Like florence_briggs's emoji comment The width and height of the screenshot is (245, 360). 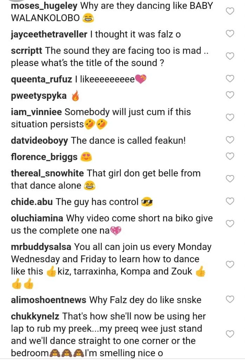(x=230, y=156)
